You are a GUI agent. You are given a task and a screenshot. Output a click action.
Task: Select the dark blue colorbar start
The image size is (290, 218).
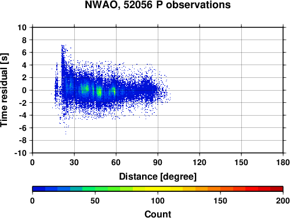tap(39, 189)
